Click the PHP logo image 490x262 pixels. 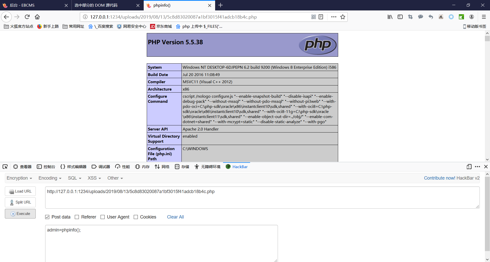(317, 45)
